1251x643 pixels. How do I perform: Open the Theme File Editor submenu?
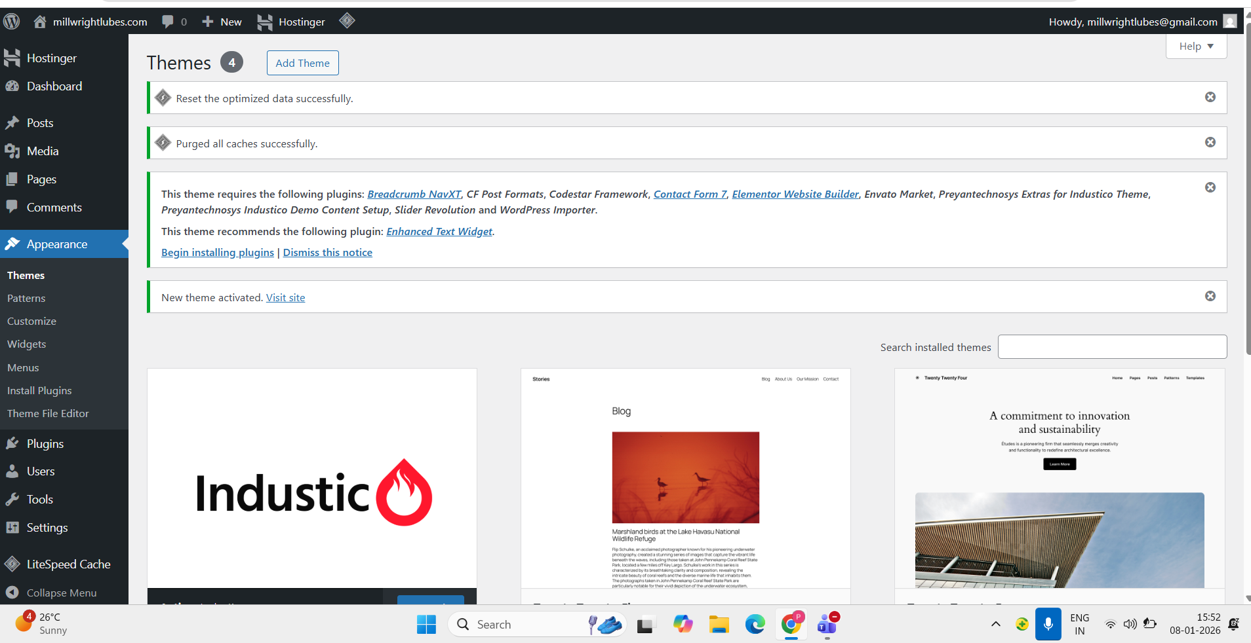pyautogui.click(x=48, y=413)
